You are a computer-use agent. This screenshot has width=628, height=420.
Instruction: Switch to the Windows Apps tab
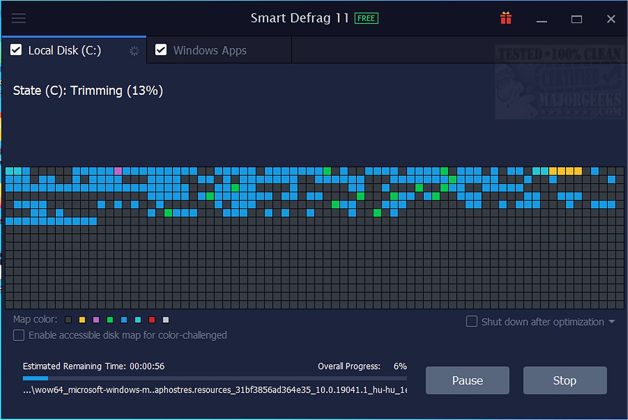click(x=219, y=51)
